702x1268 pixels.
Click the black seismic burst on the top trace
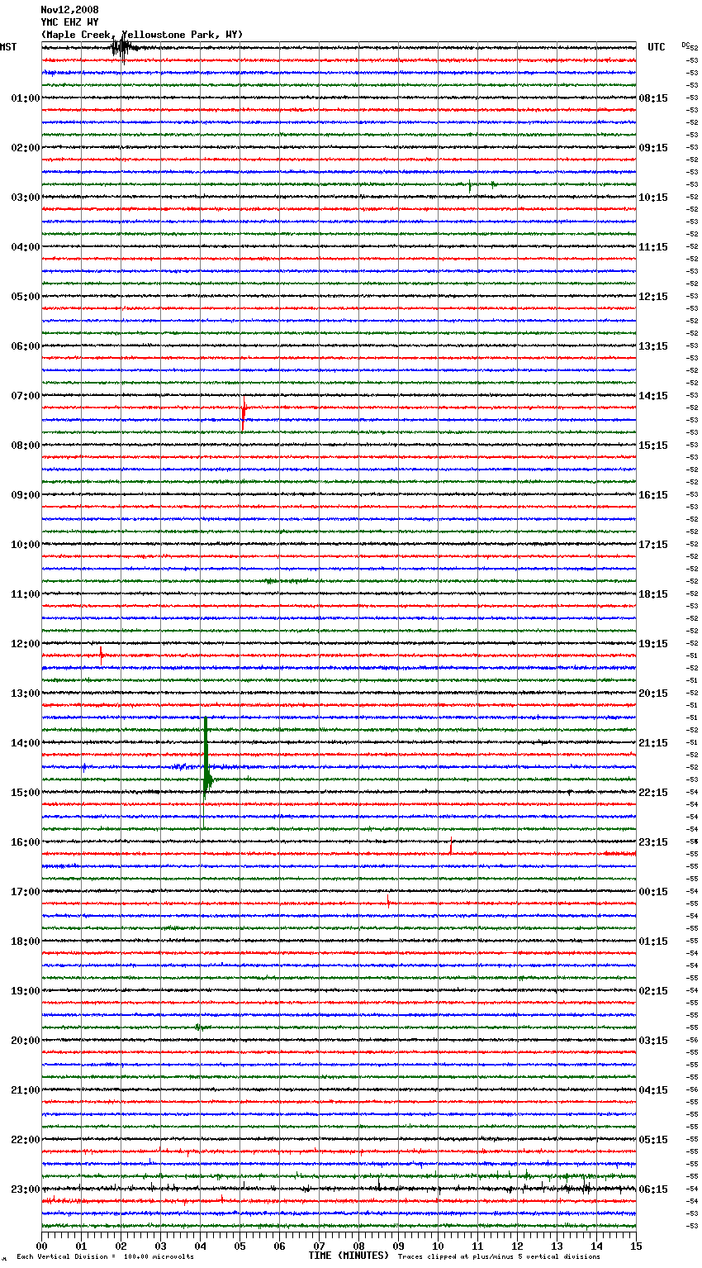point(124,48)
